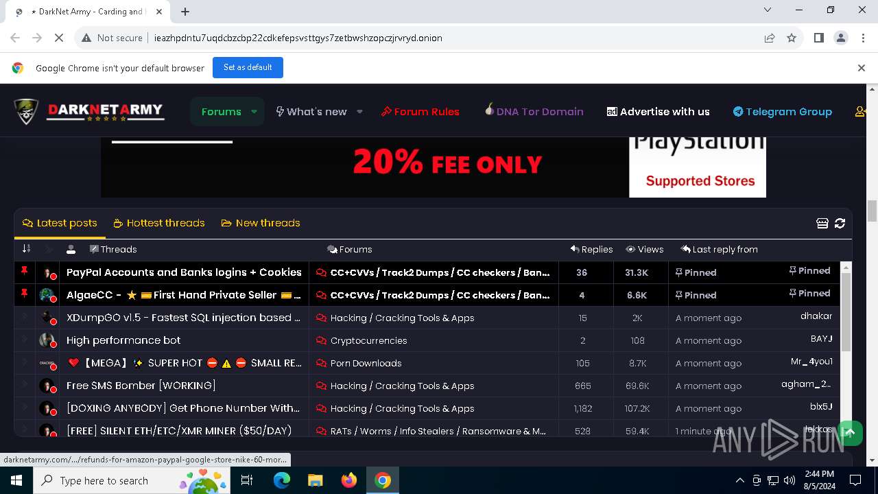Click the user column header icon
The height and width of the screenshot is (494, 878).
(71, 249)
